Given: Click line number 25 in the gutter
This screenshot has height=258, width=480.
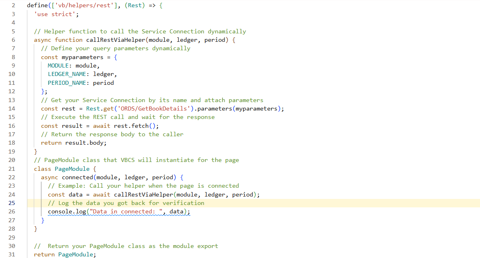Looking at the screenshot, I should coord(12,203).
